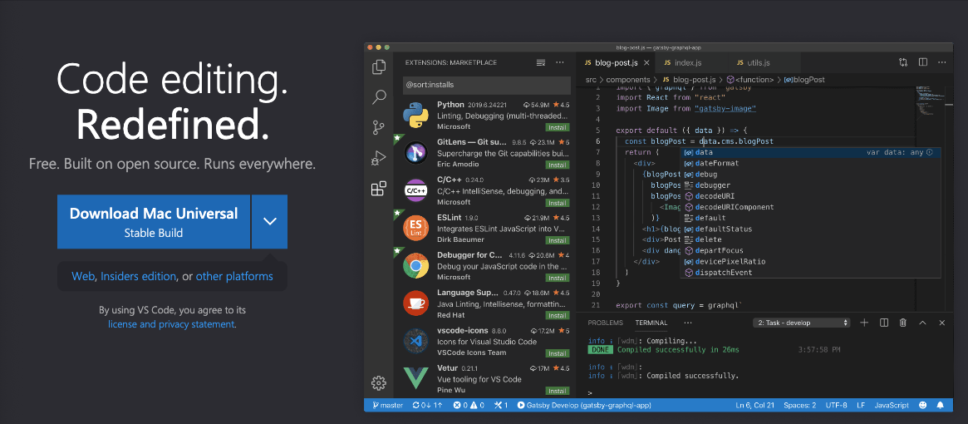
Task: Install the C/C++ extension
Action: click(x=557, y=203)
